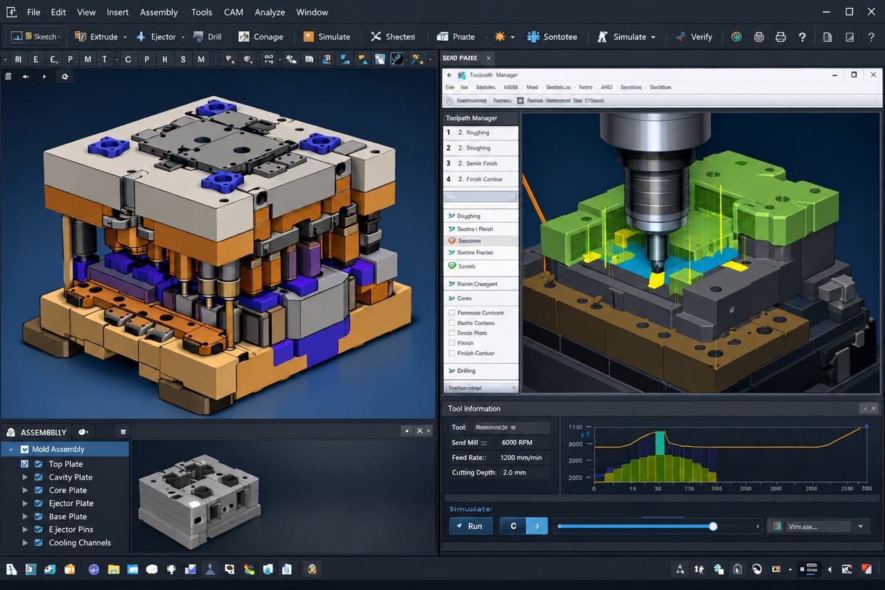
Task: Click the hamburger menu icon above viewport
Action: tap(8, 77)
